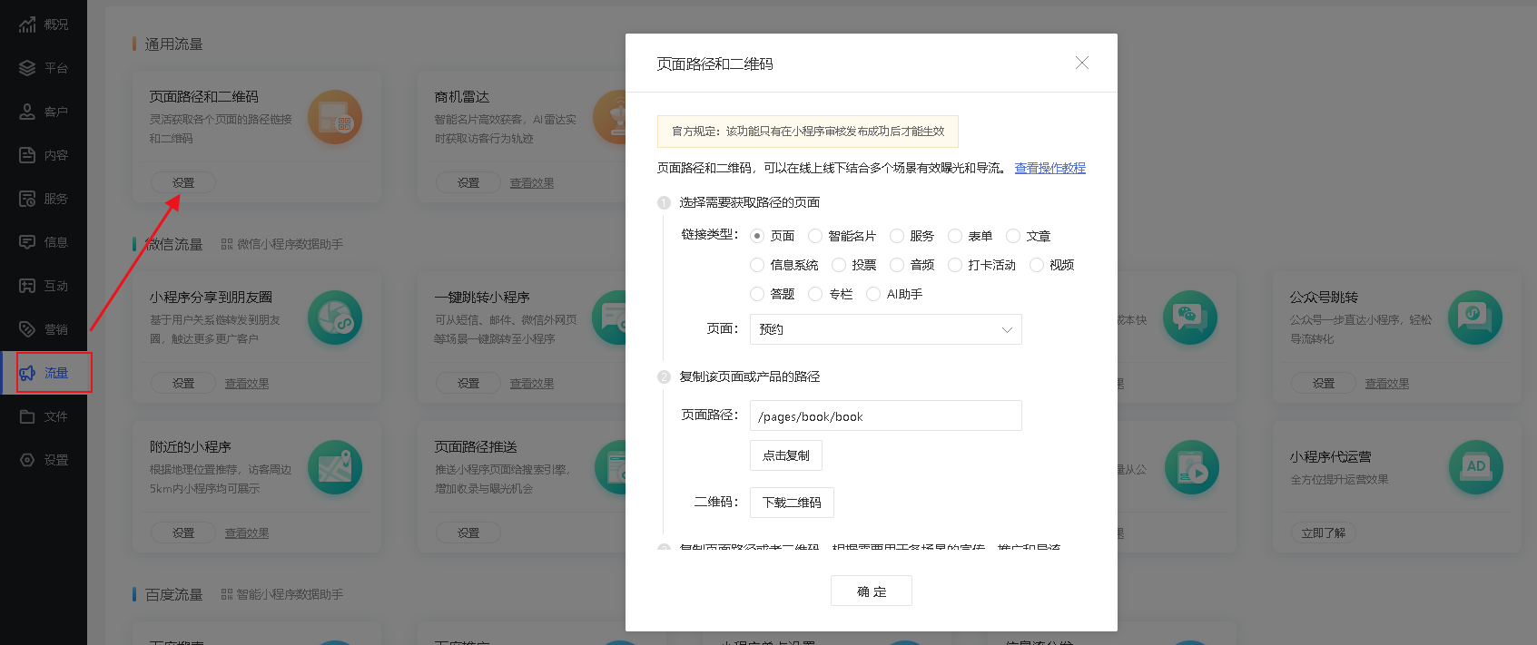Click the 小程序代运营 AD icon
The width and height of the screenshot is (1537, 645).
1474,467
